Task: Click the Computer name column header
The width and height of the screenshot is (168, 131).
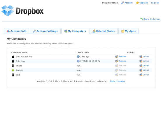Action: click(19, 53)
